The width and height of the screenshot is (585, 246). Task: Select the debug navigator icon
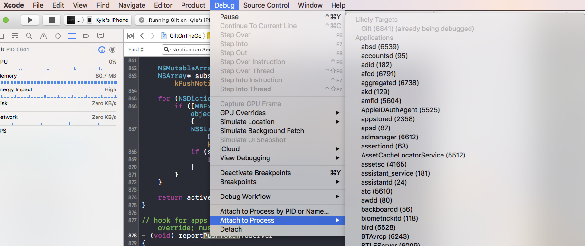72,36
